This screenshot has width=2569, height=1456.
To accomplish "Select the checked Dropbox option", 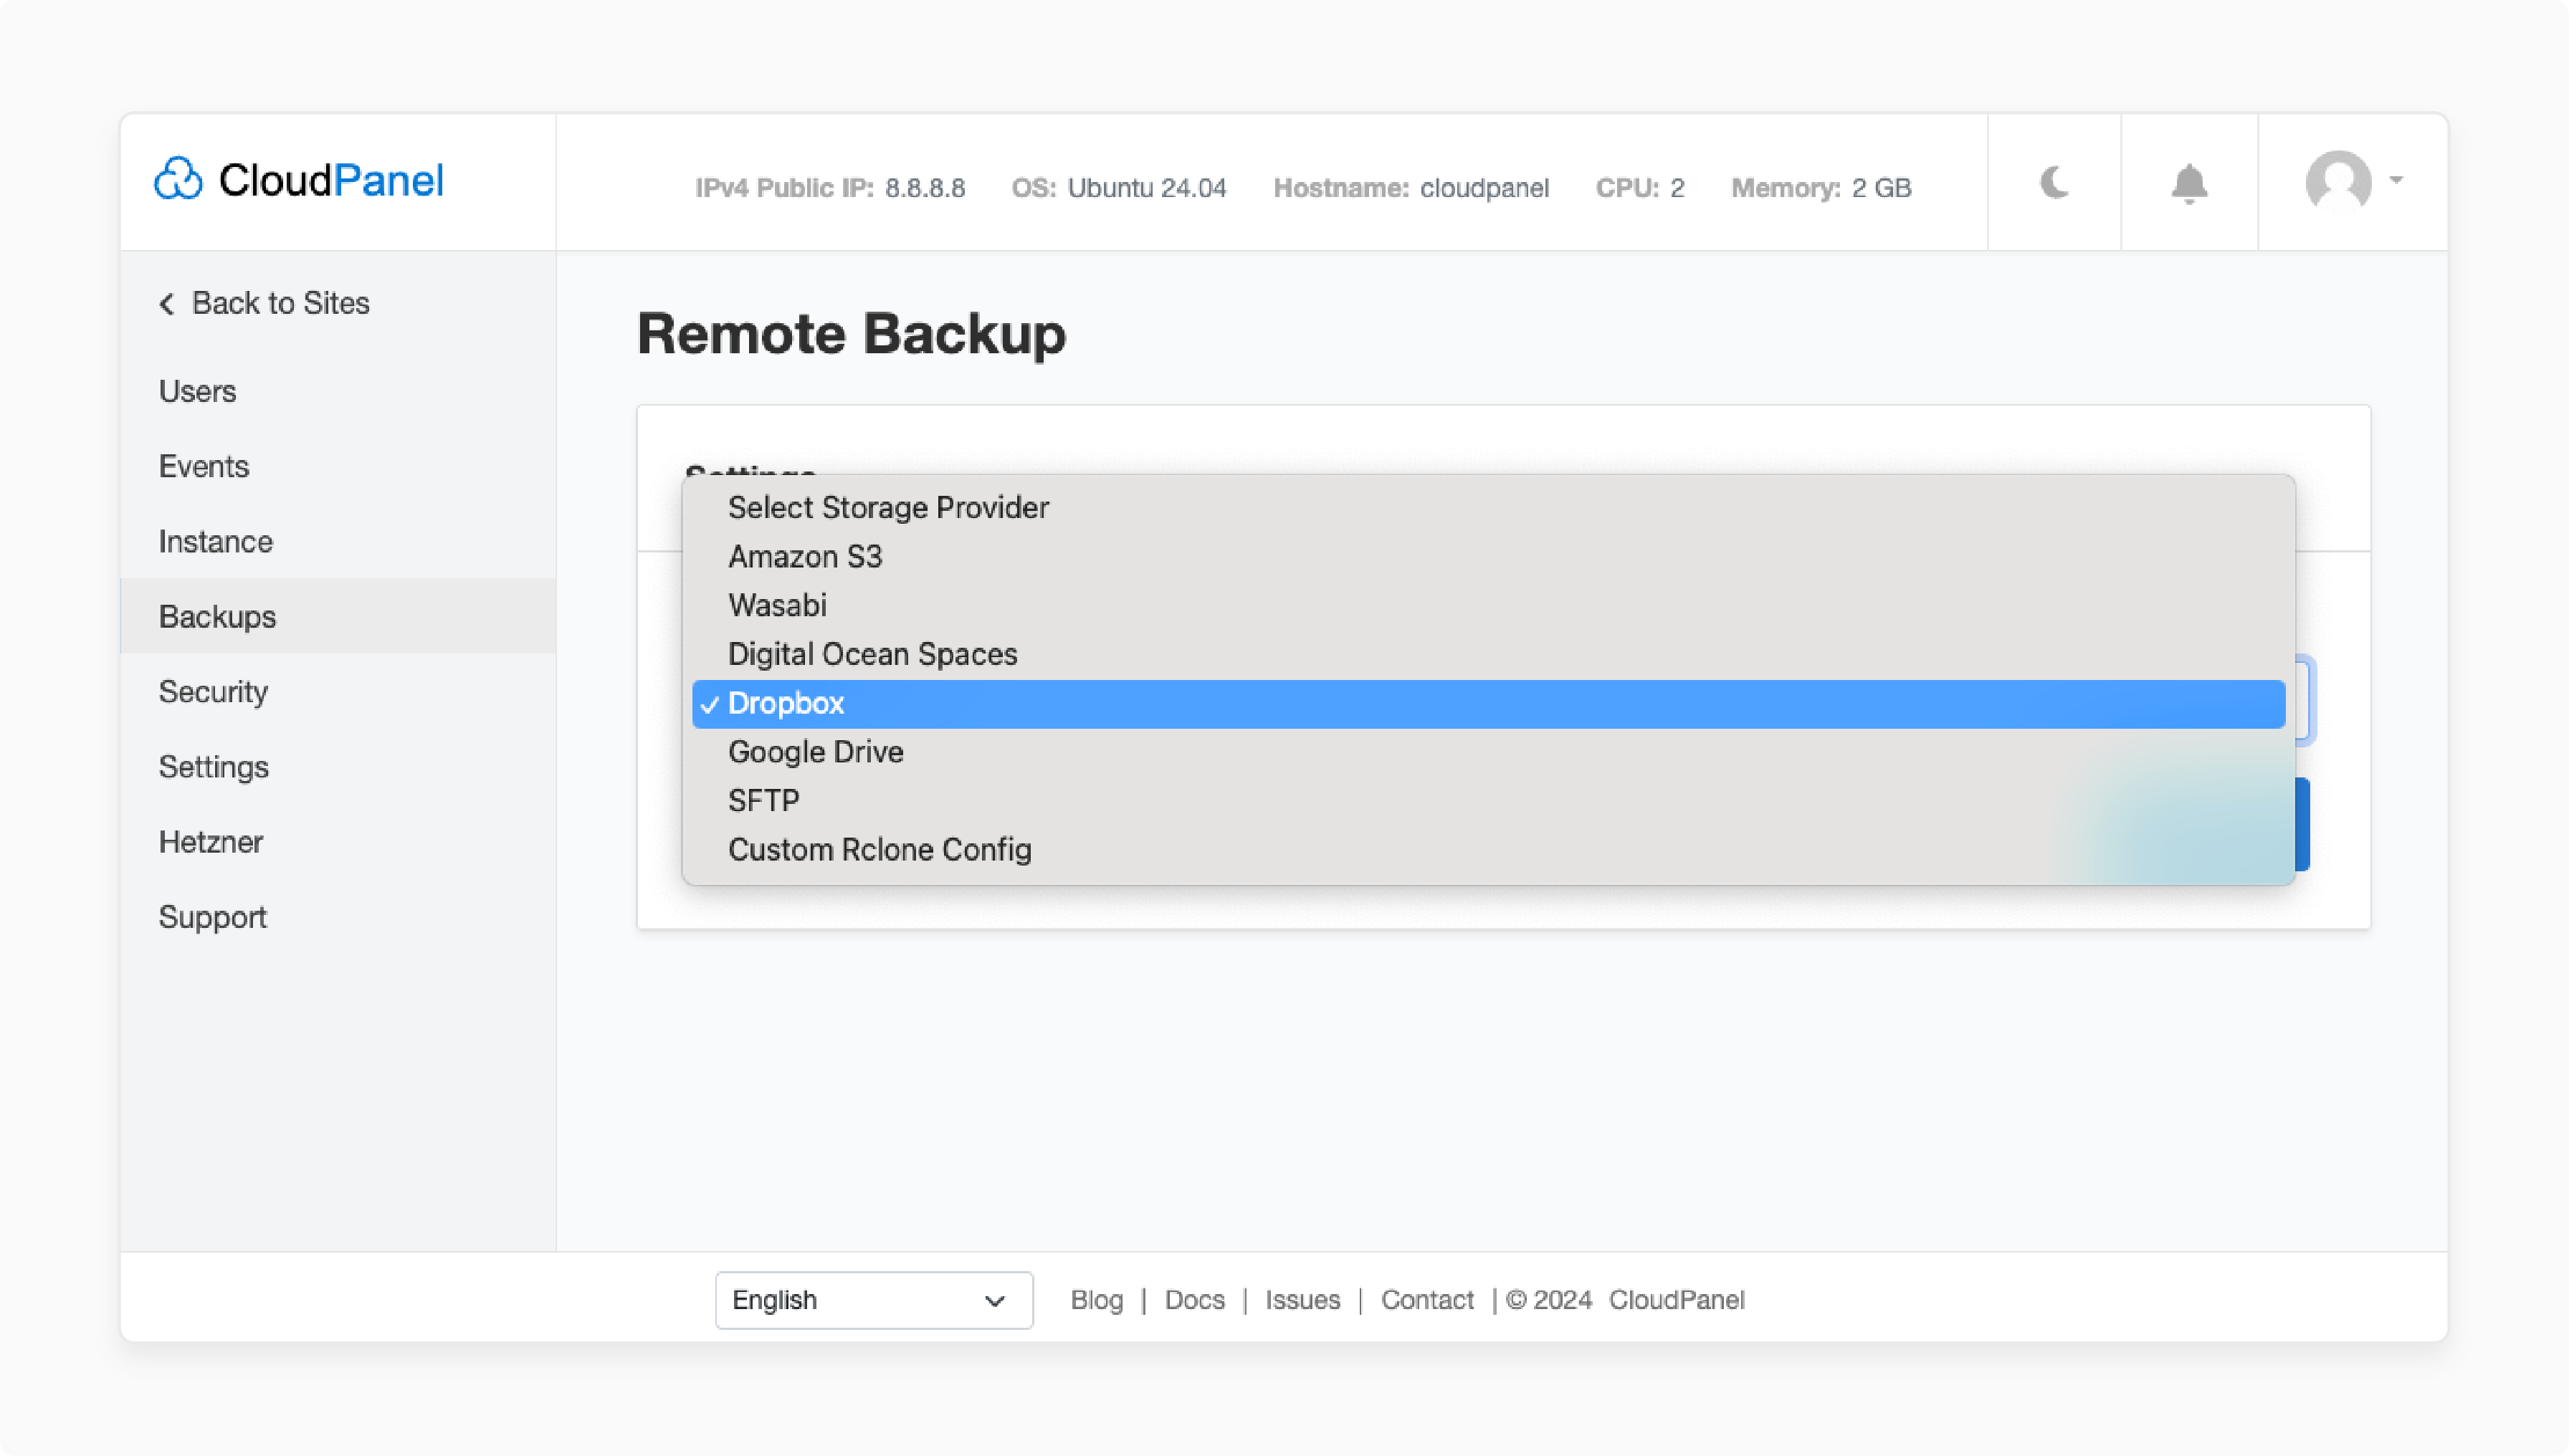I will 1489,704.
